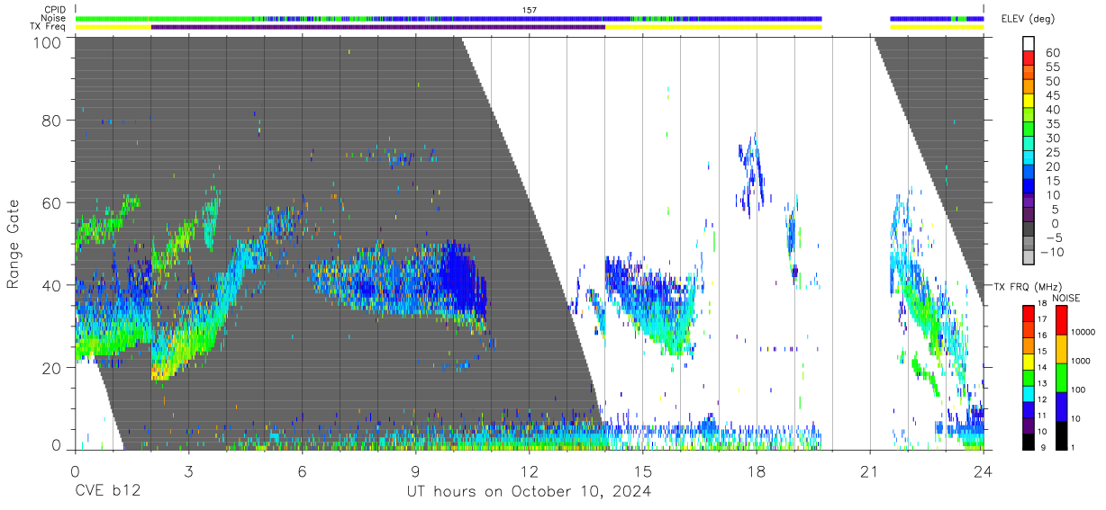Screen dimensions: 1106x510
Task: Click the CPID value '157'
Action: coord(530,10)
